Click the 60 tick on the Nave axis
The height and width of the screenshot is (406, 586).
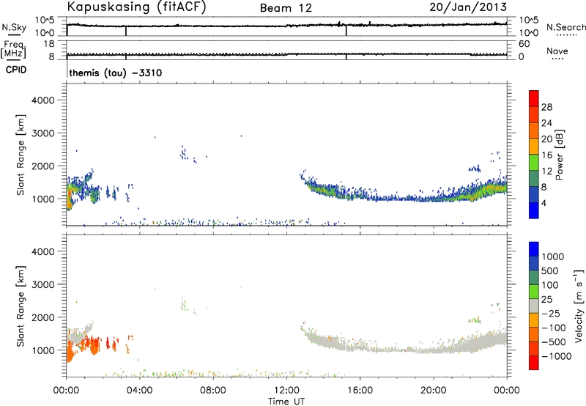[x=524, y=44]
